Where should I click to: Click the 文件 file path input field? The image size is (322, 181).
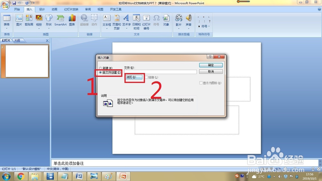160,72
